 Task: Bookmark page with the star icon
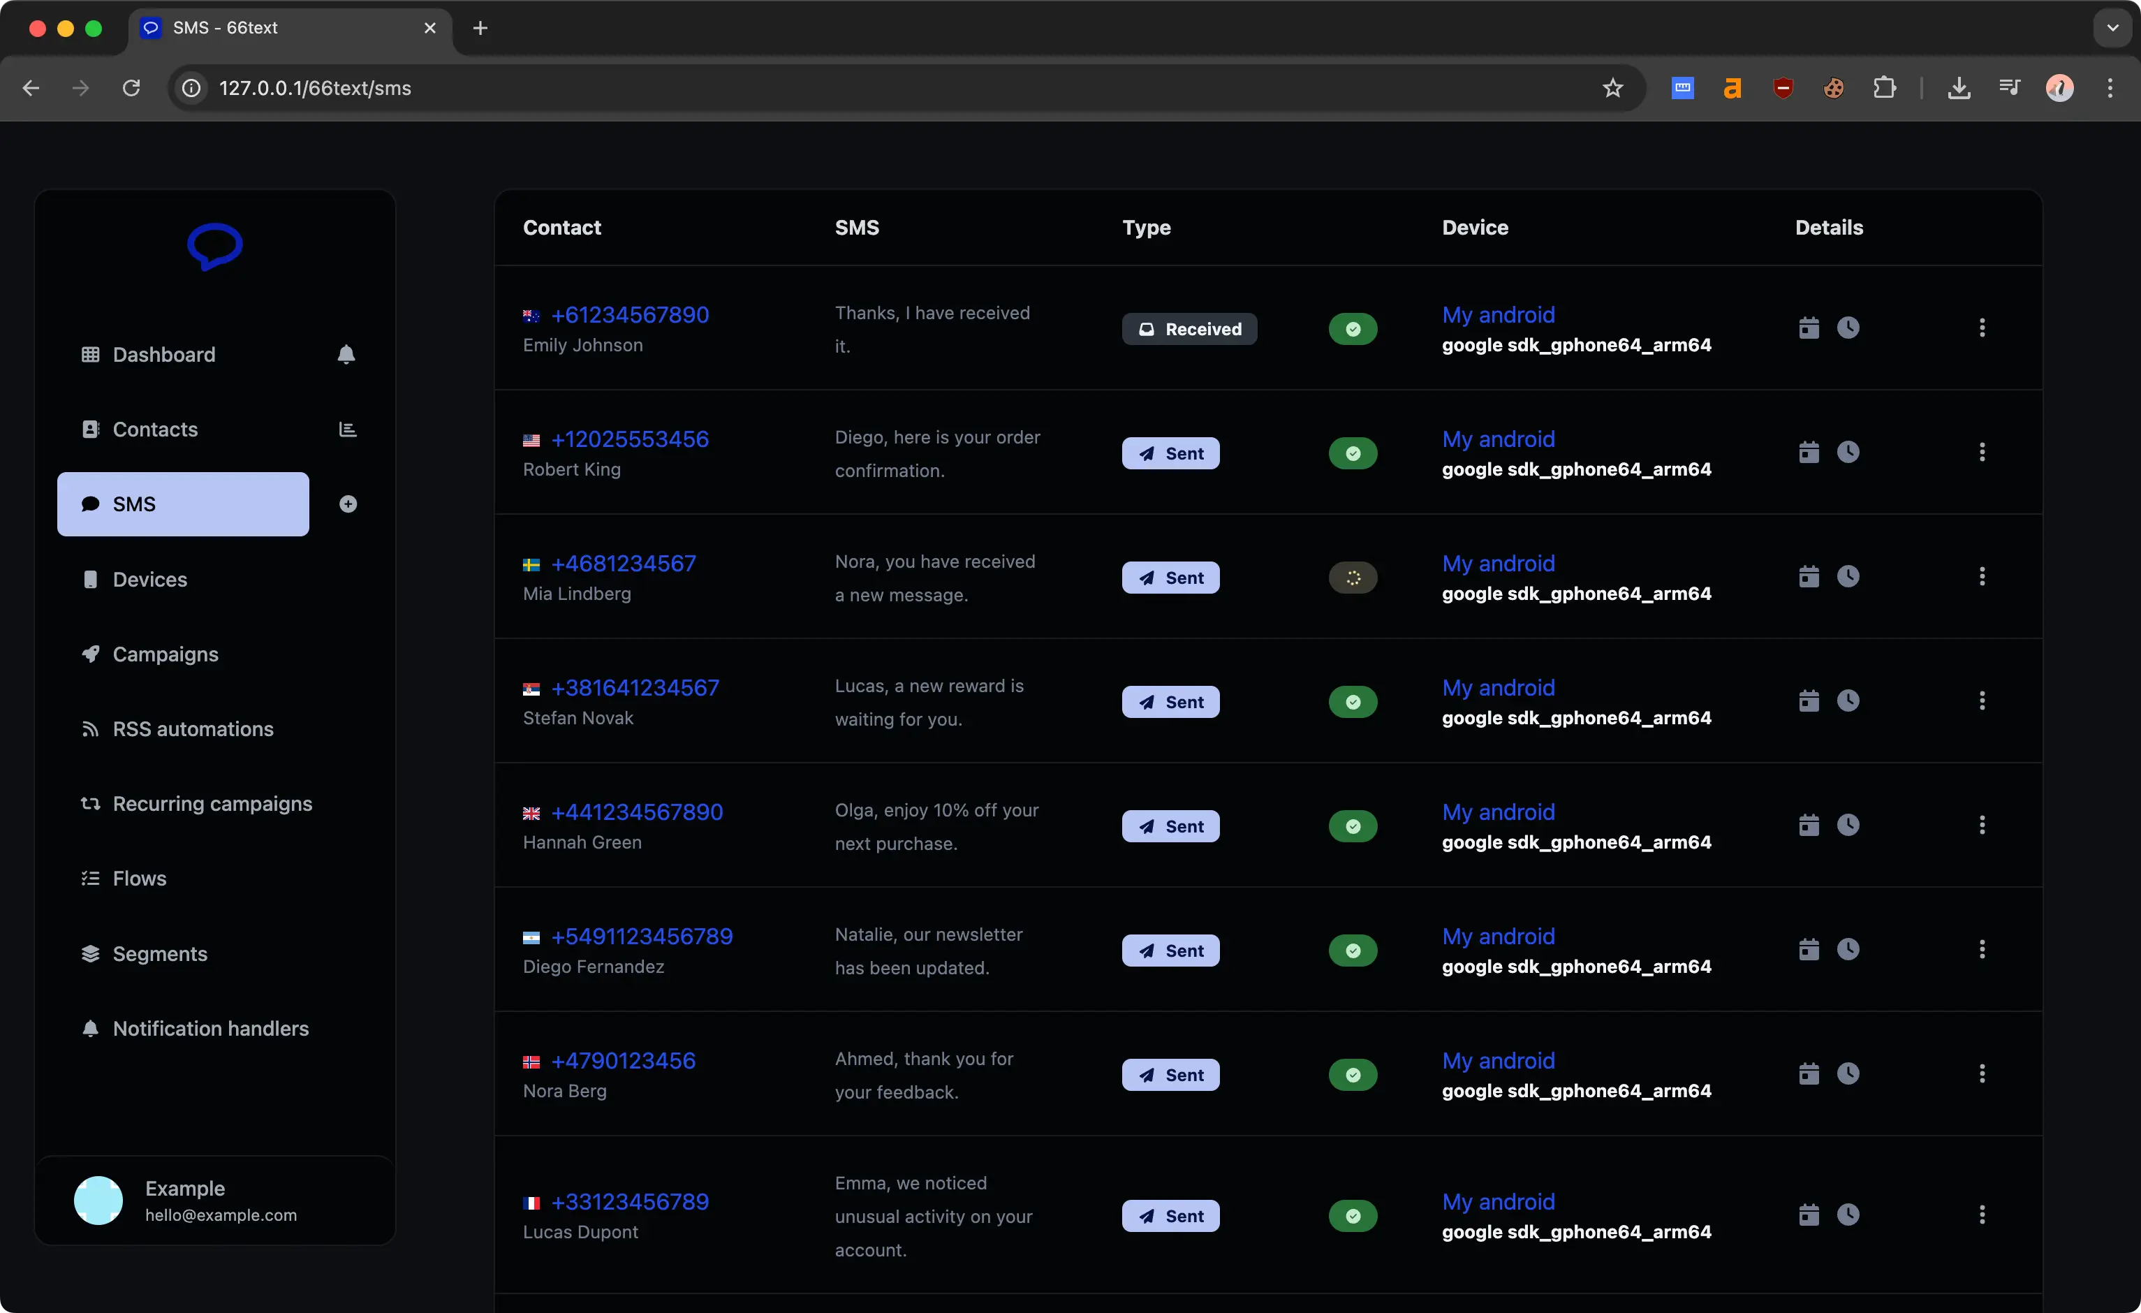[x=1612, y=88]
